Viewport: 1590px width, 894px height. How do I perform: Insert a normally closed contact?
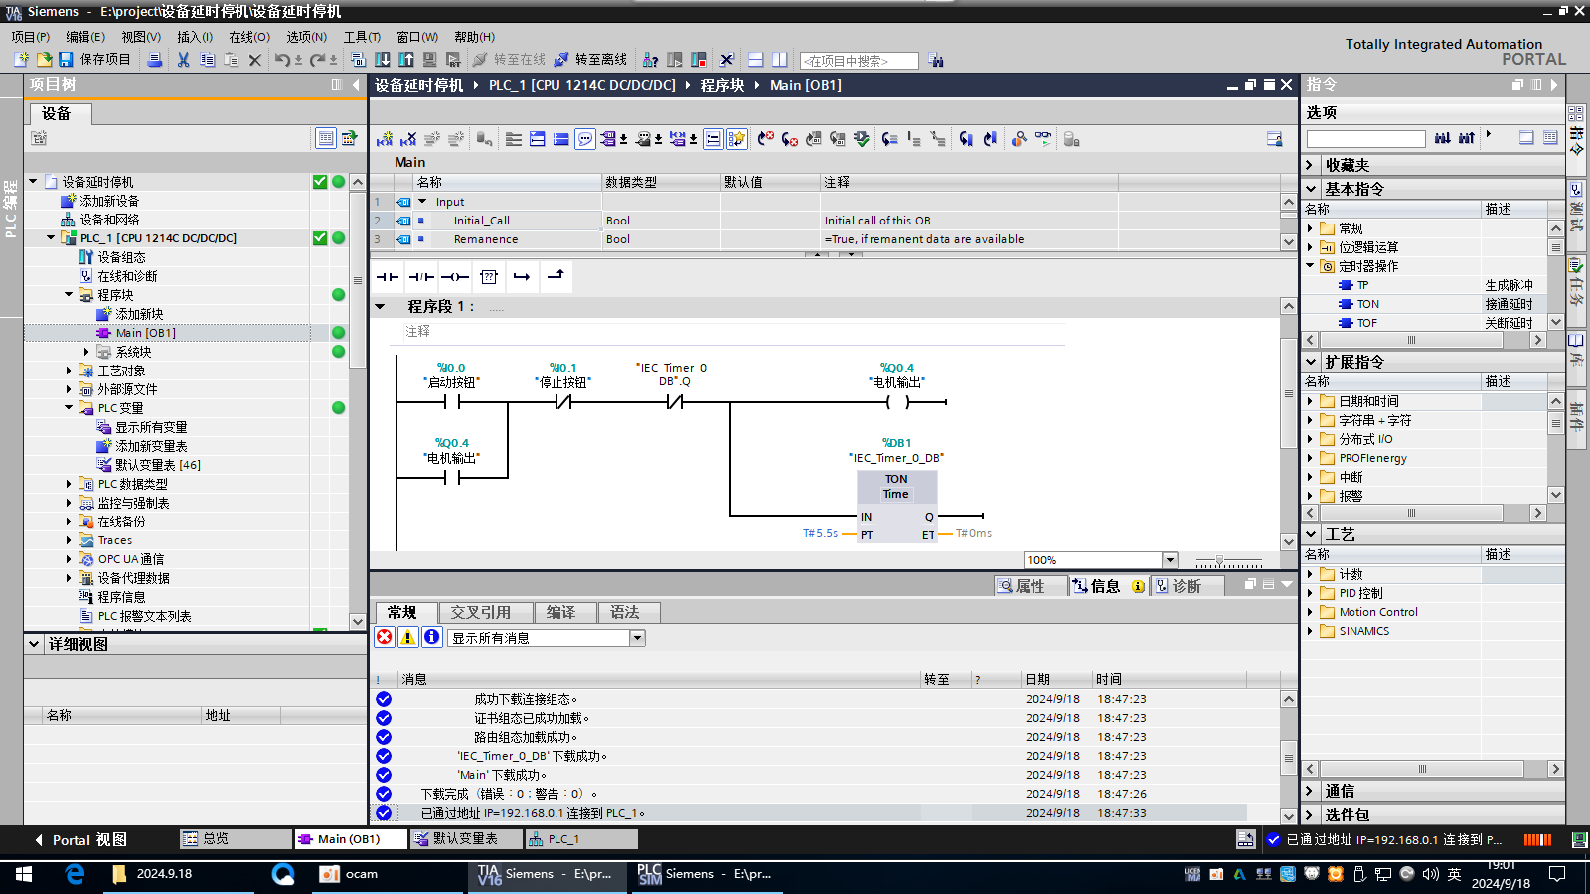coord(421,276)
